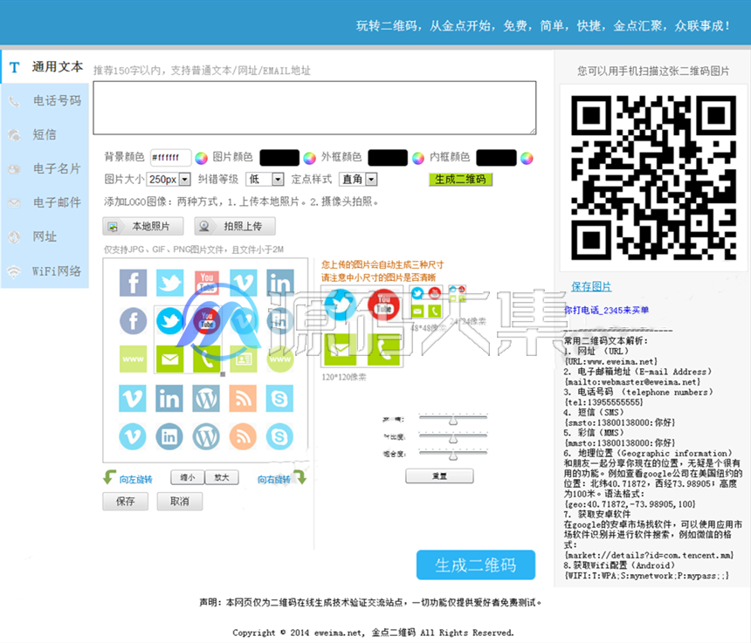Open the 定点样式 dropdown showing 直角
The image size is (751, 643).
pos(358,180)
